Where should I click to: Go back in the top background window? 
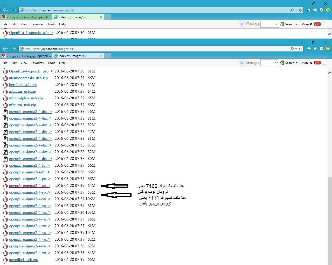coord(5,10)
